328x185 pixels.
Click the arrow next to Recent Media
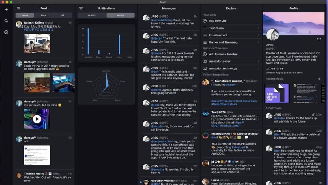coord(319,79)
